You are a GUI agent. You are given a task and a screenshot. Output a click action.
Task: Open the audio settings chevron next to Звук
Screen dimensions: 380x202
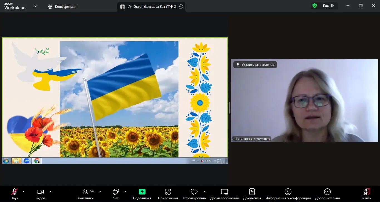pyautogui.click(x=23, y=191)
